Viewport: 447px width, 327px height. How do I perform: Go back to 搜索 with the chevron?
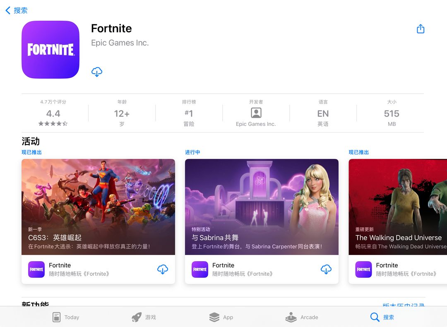(x=16, y=10)
